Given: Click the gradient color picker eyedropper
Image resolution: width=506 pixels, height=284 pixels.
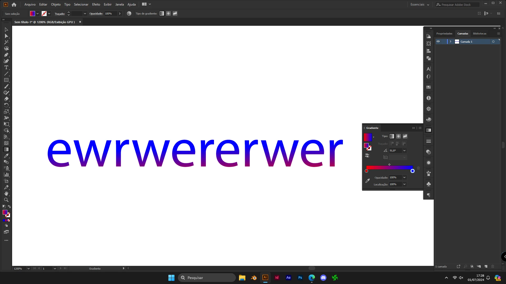Looking at the screenshot, I should tap(367, 181).
